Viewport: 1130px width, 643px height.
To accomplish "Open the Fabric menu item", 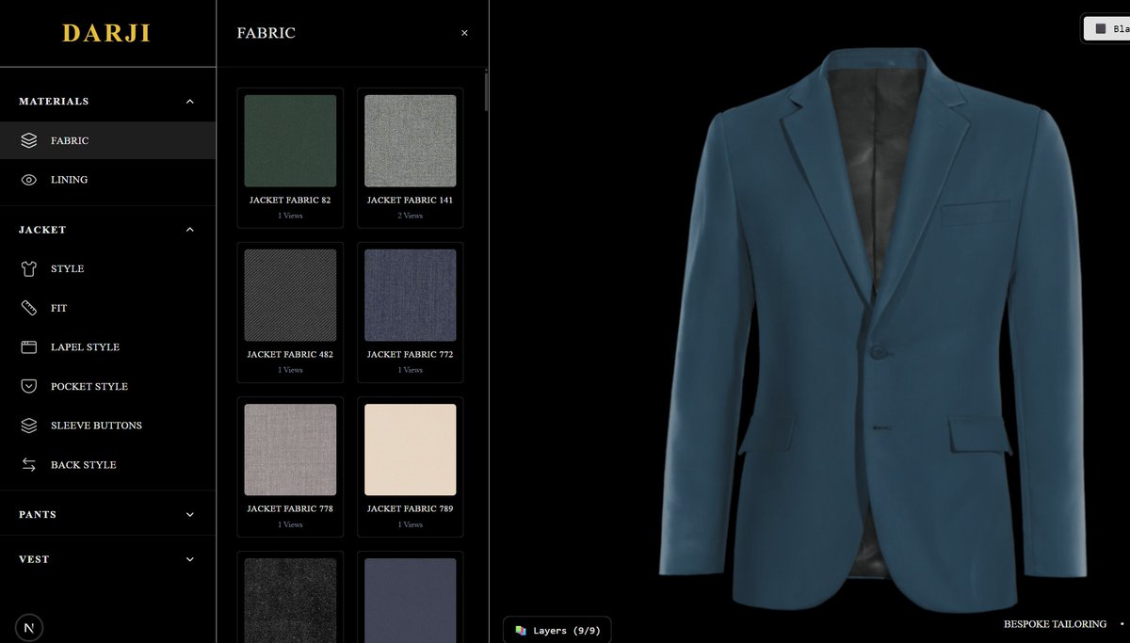I will (x=107, y=140).
